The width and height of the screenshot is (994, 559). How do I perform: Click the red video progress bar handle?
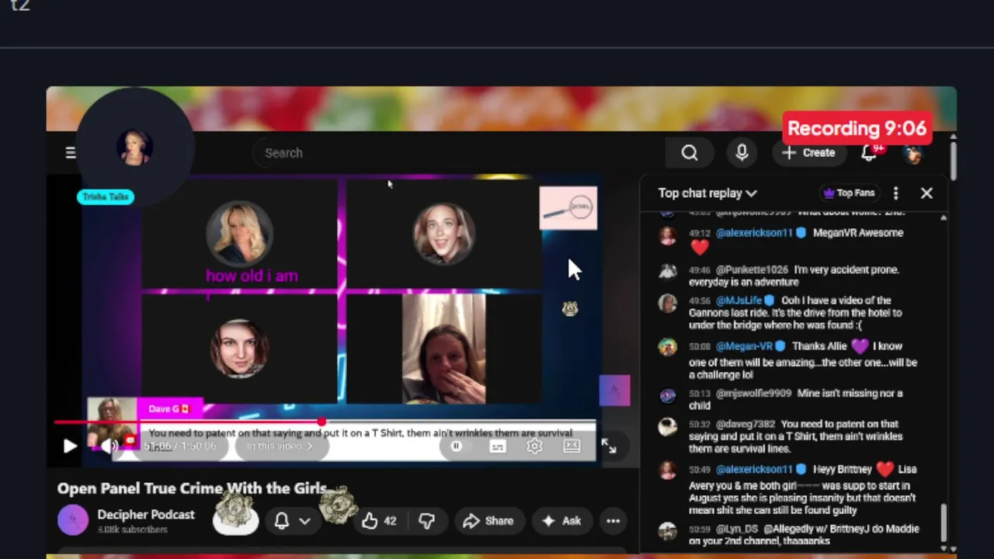pos(321,422)
